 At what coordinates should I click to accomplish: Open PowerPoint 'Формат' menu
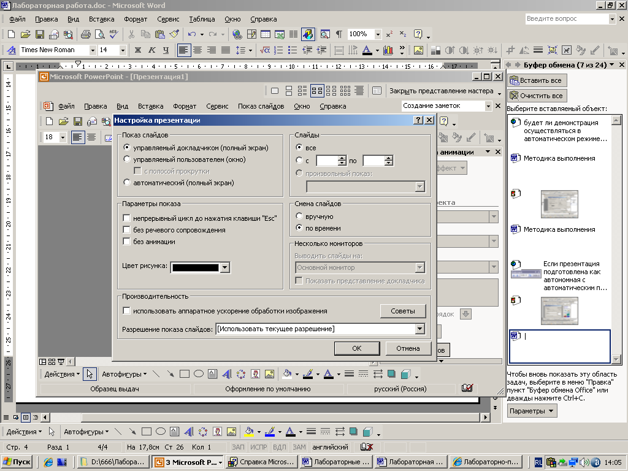click(x=185, y=106)
